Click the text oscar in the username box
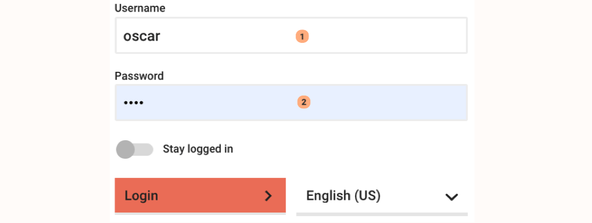This screenshot has height=223, width=592. [142, 36]
